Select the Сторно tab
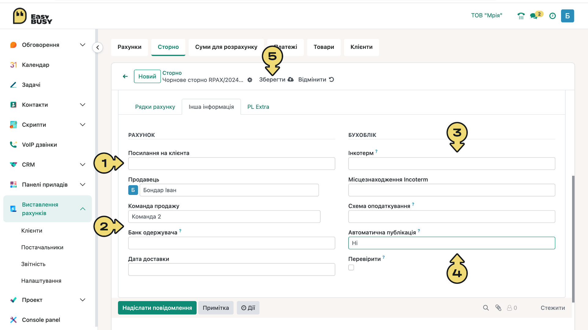Image resolution: width=588 pixels, height=330 pixels. (x=168, y=47)
